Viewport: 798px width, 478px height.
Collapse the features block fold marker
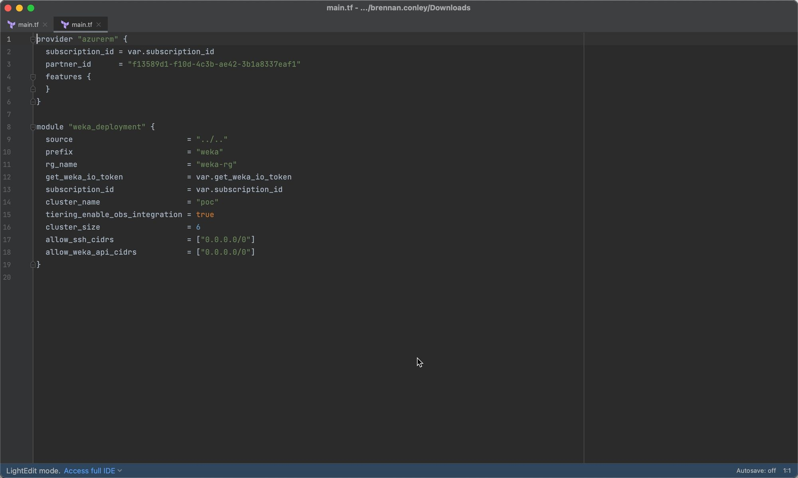tap(33, 77)
